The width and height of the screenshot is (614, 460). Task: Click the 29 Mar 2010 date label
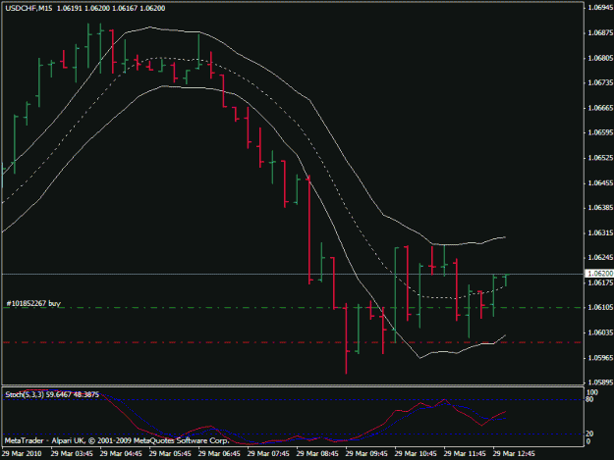tap(22, 454)
